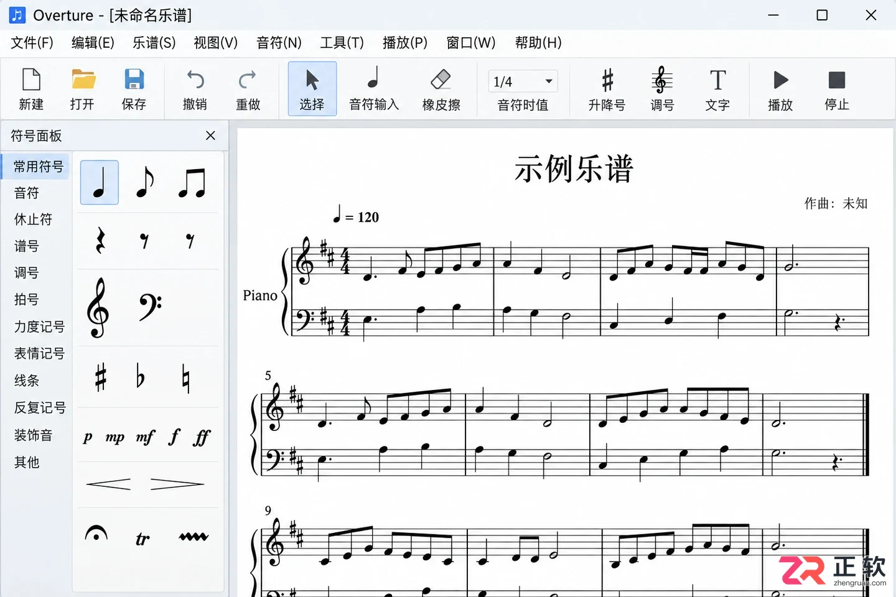This screenshot has height=597, width=896.
Task: Insert the treble clef symbol from palette
Action: [98, 307]
